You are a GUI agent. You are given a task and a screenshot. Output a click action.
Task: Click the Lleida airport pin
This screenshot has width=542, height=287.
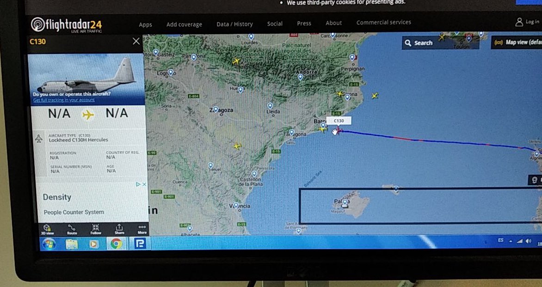[270, 106]
